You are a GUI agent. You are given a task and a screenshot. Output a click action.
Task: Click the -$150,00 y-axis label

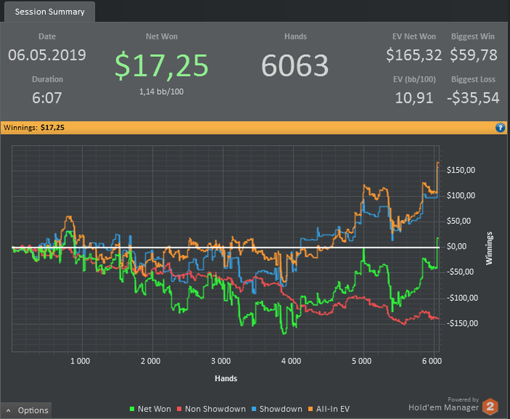(462, 324)
